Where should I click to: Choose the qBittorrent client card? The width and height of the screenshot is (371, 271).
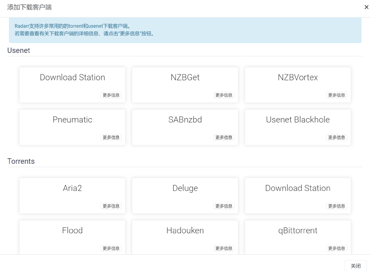pyautogui.click(x=298, y=237)
